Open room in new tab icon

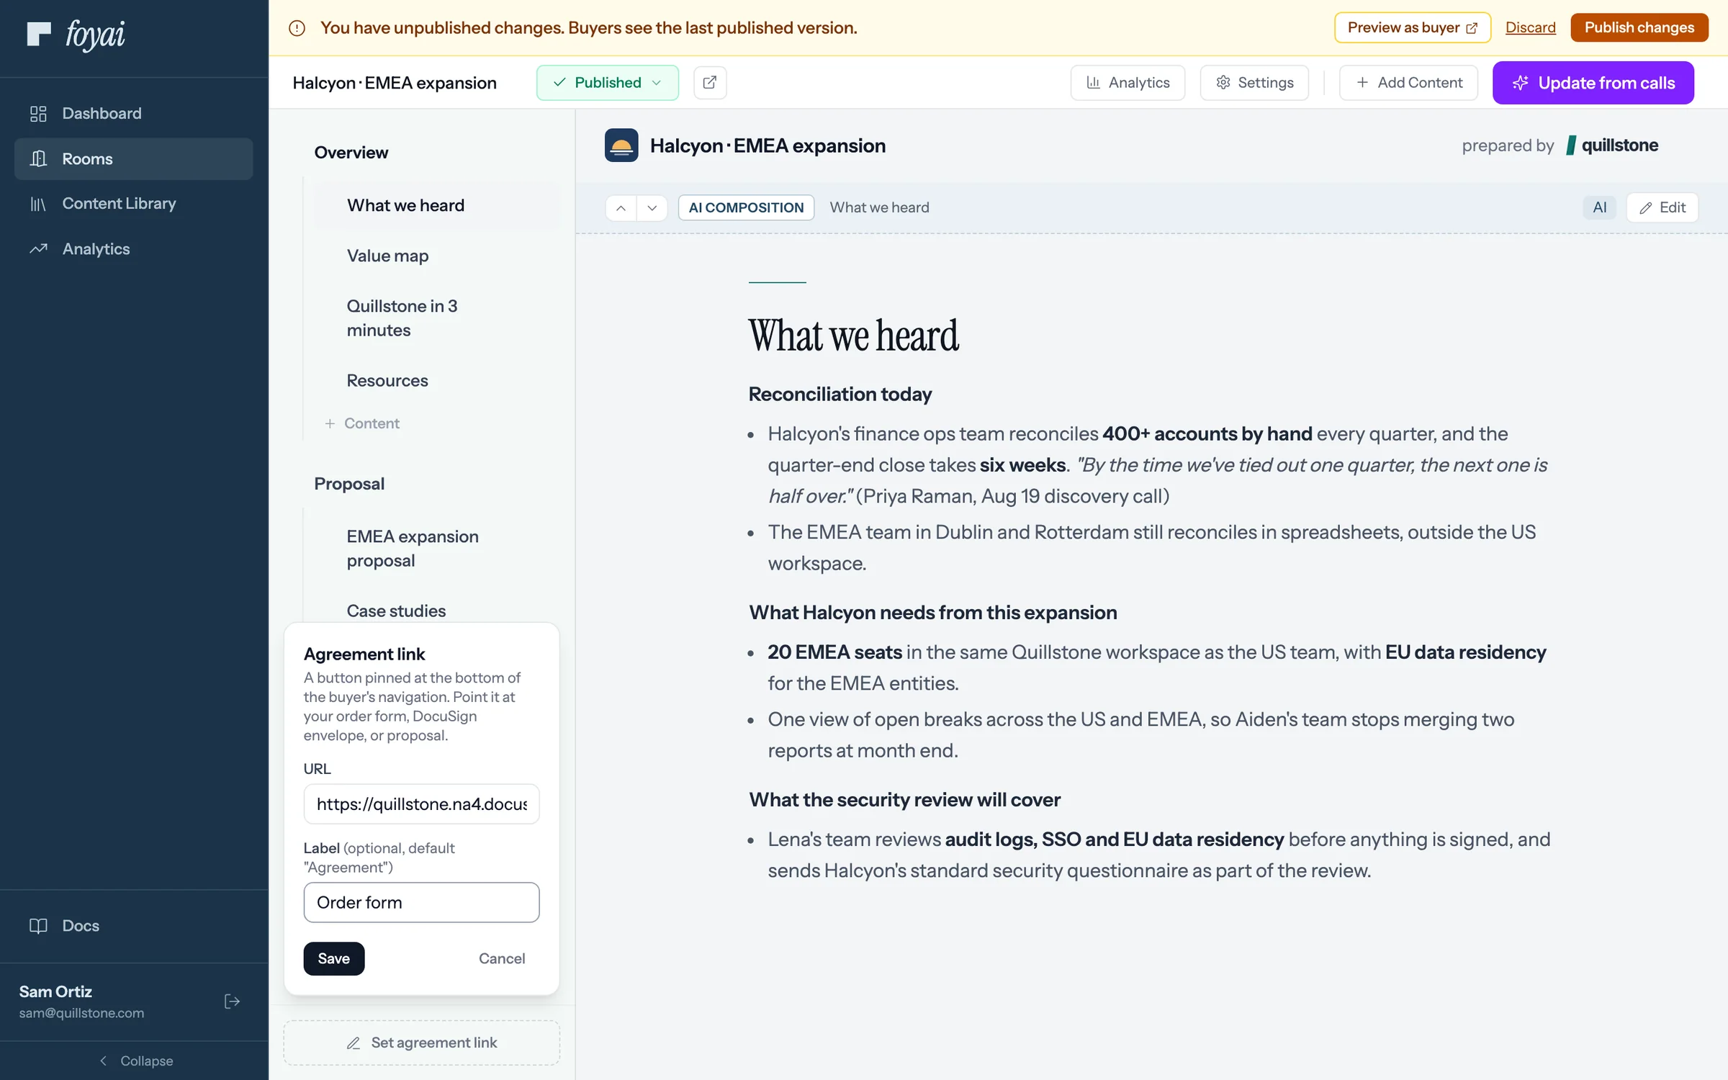[709, 82]
